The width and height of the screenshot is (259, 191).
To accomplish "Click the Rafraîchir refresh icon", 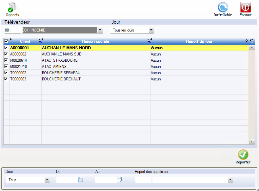I will [x=223, y=7].
